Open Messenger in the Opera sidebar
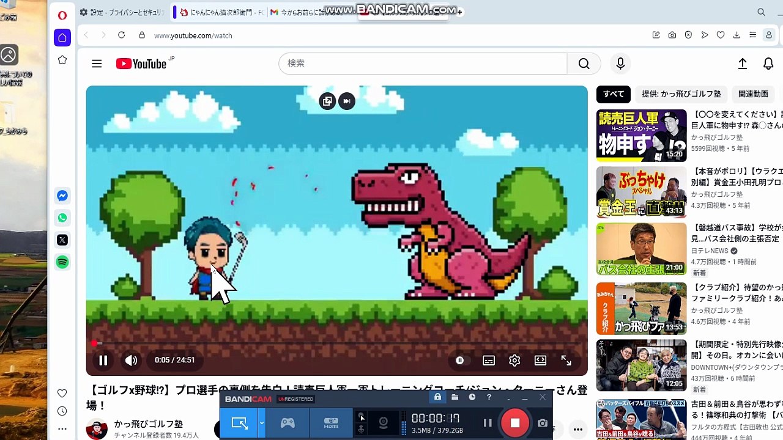This screenshot has height=440, width=783. tap(62, 196)
